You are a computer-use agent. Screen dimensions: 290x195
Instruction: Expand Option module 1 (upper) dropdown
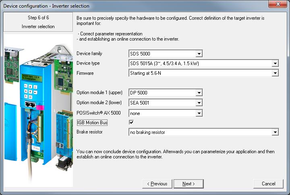[199, 93]
